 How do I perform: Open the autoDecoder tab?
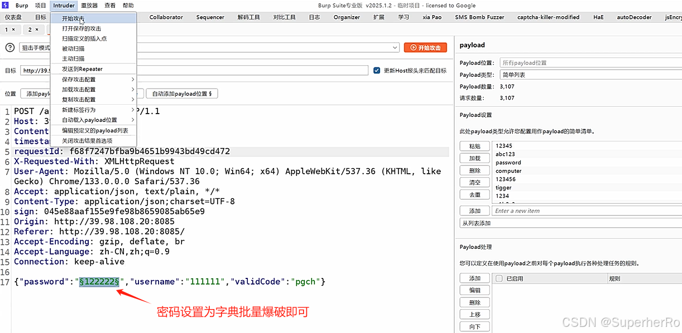(634, 17)
